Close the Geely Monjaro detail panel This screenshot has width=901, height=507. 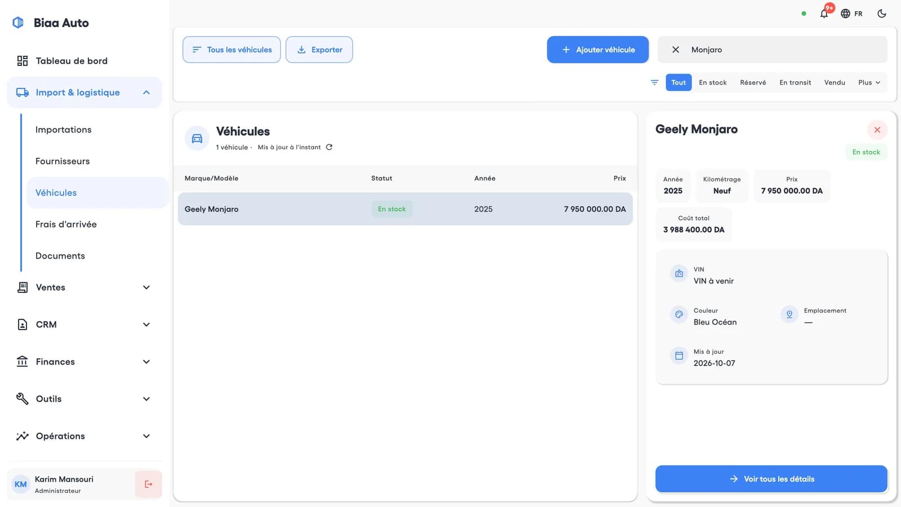(x=877, y=130)
